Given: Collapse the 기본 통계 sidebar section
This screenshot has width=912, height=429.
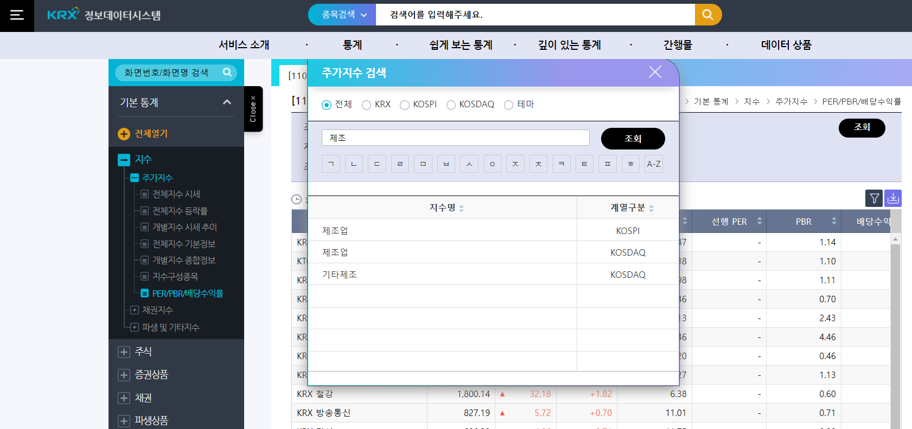Looking at the screenshot, I should 227,102.
